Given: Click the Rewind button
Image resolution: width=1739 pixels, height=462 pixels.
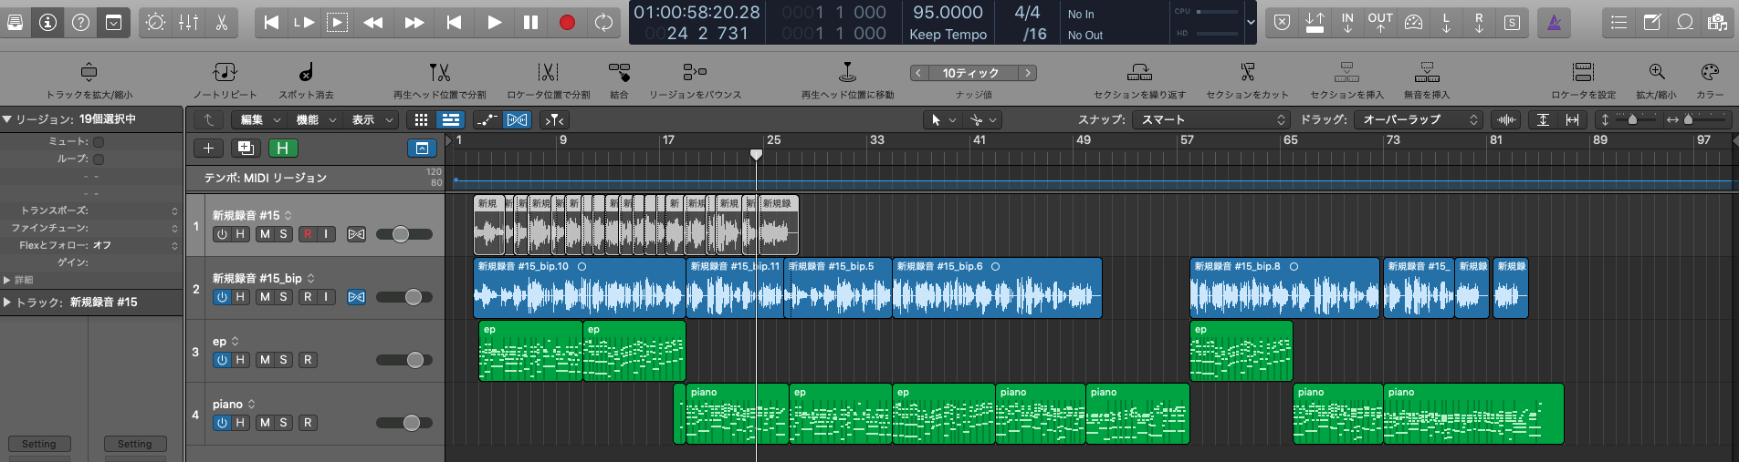Looking at the screenshot, I should (373, 23).
